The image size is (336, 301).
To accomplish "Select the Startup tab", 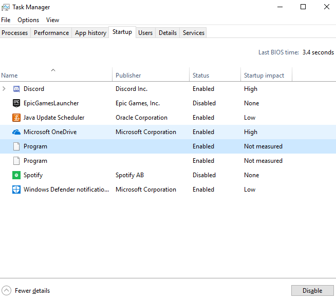I will coord(122,32).
